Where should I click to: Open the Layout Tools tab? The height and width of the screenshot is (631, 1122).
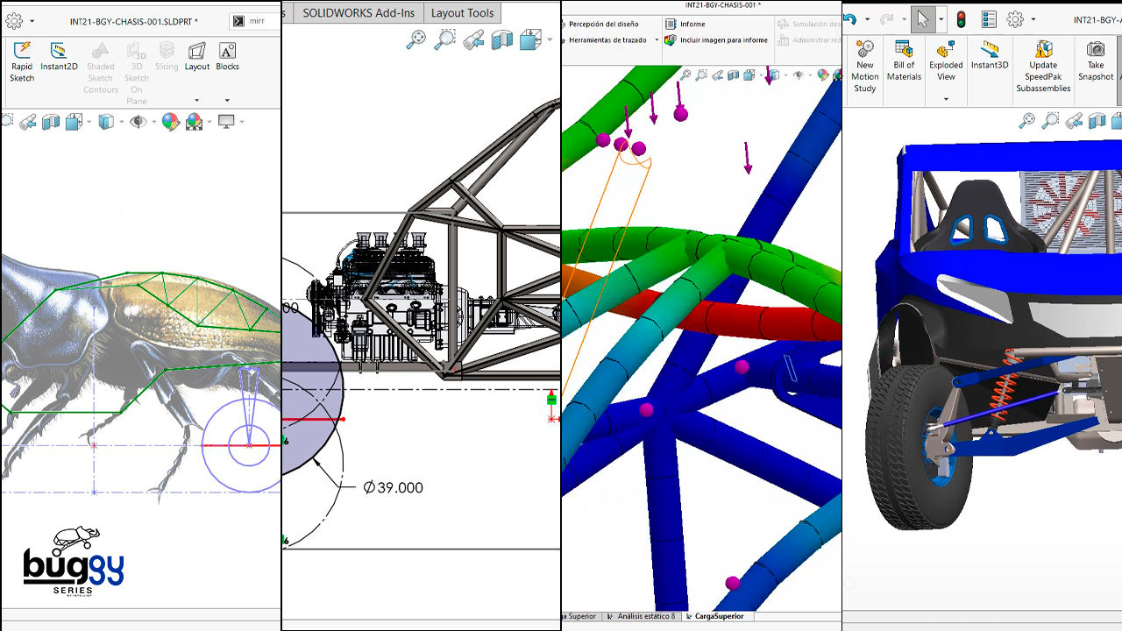[x=462, y=13]
